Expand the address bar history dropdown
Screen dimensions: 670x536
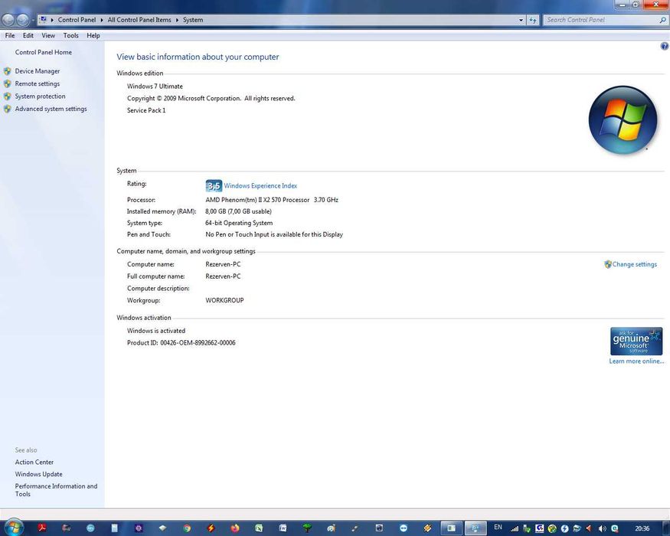(x=521, y=20)
